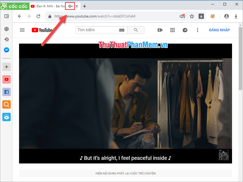Image resolution: width=243 pixels, height=182 pixels.
Task: Toggle the download button beside address bar
Action: pyautogui.click(x=201, y=16)
